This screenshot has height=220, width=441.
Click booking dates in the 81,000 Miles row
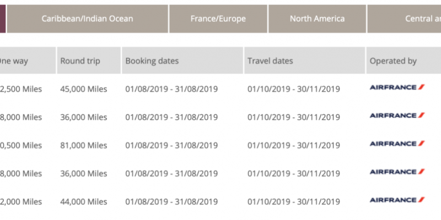(x=171, y=145)
